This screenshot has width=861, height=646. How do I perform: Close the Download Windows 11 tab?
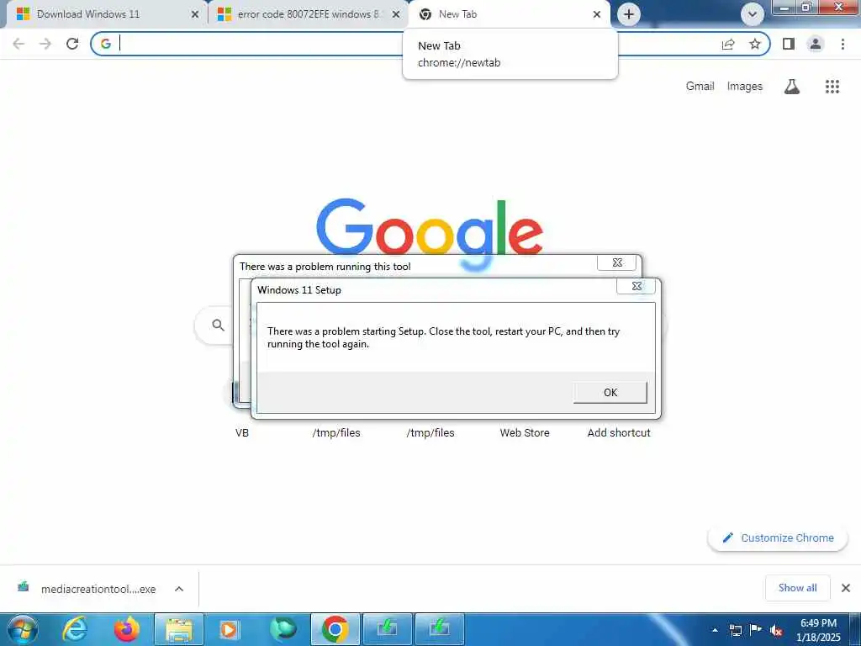[194, 15]
